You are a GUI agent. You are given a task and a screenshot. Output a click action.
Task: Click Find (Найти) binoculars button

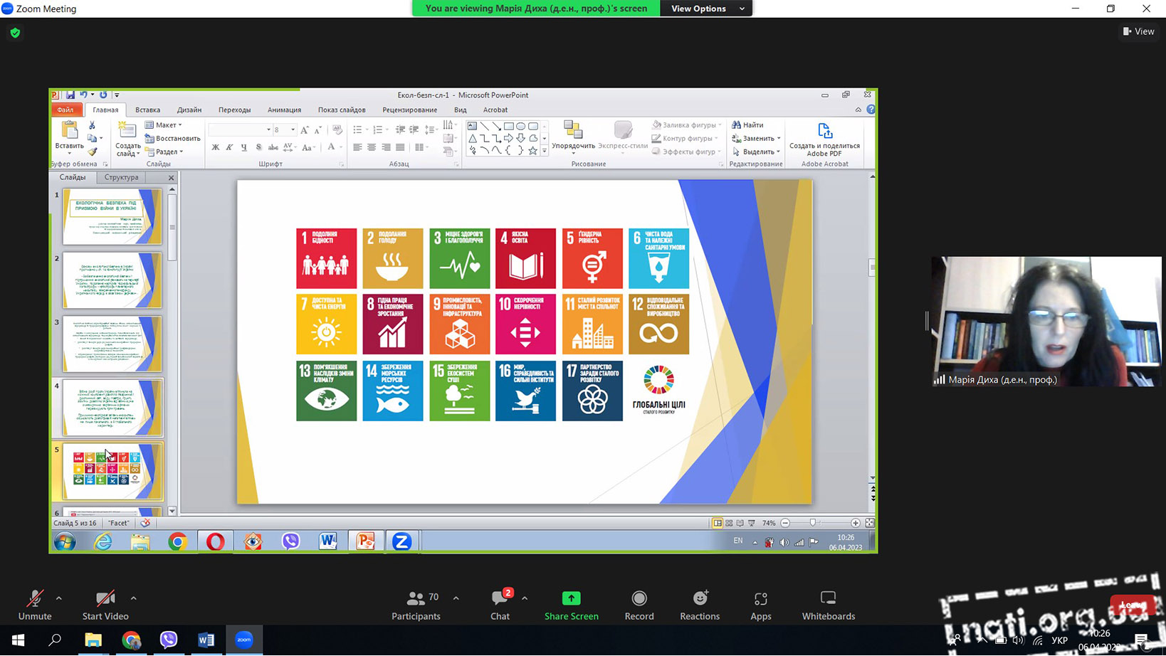tap(748, 125)
